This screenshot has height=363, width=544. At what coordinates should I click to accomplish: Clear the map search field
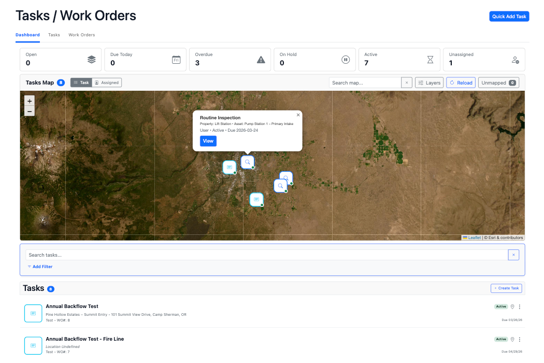click(407, 82)
